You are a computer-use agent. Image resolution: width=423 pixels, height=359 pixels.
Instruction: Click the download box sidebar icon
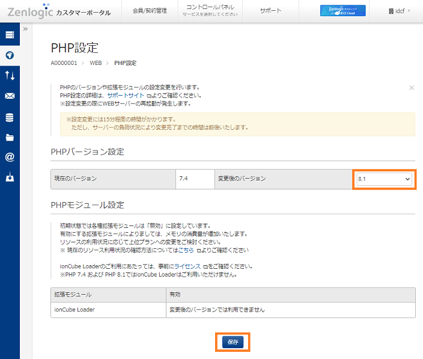click(10, 178)
